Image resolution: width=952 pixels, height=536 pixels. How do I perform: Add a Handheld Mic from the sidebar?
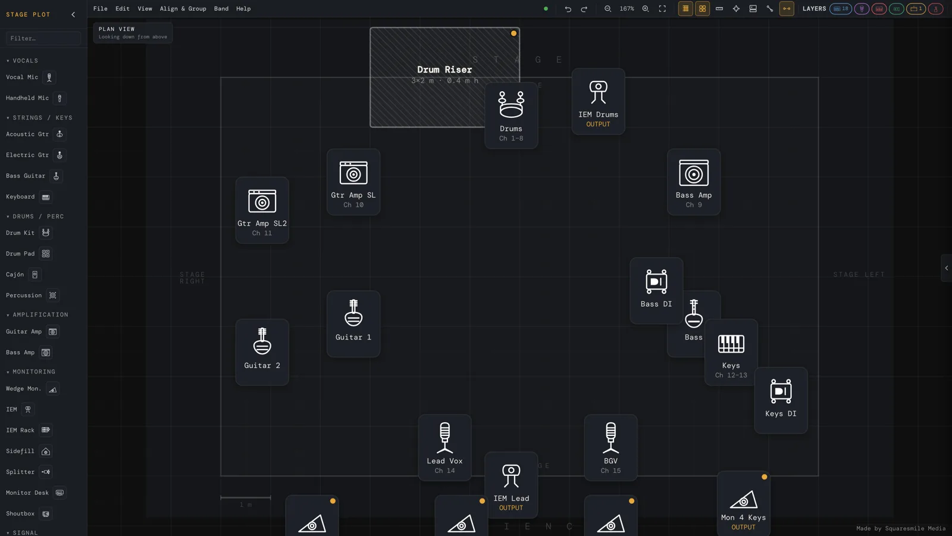pyautogui.click(x=35, y=98)
